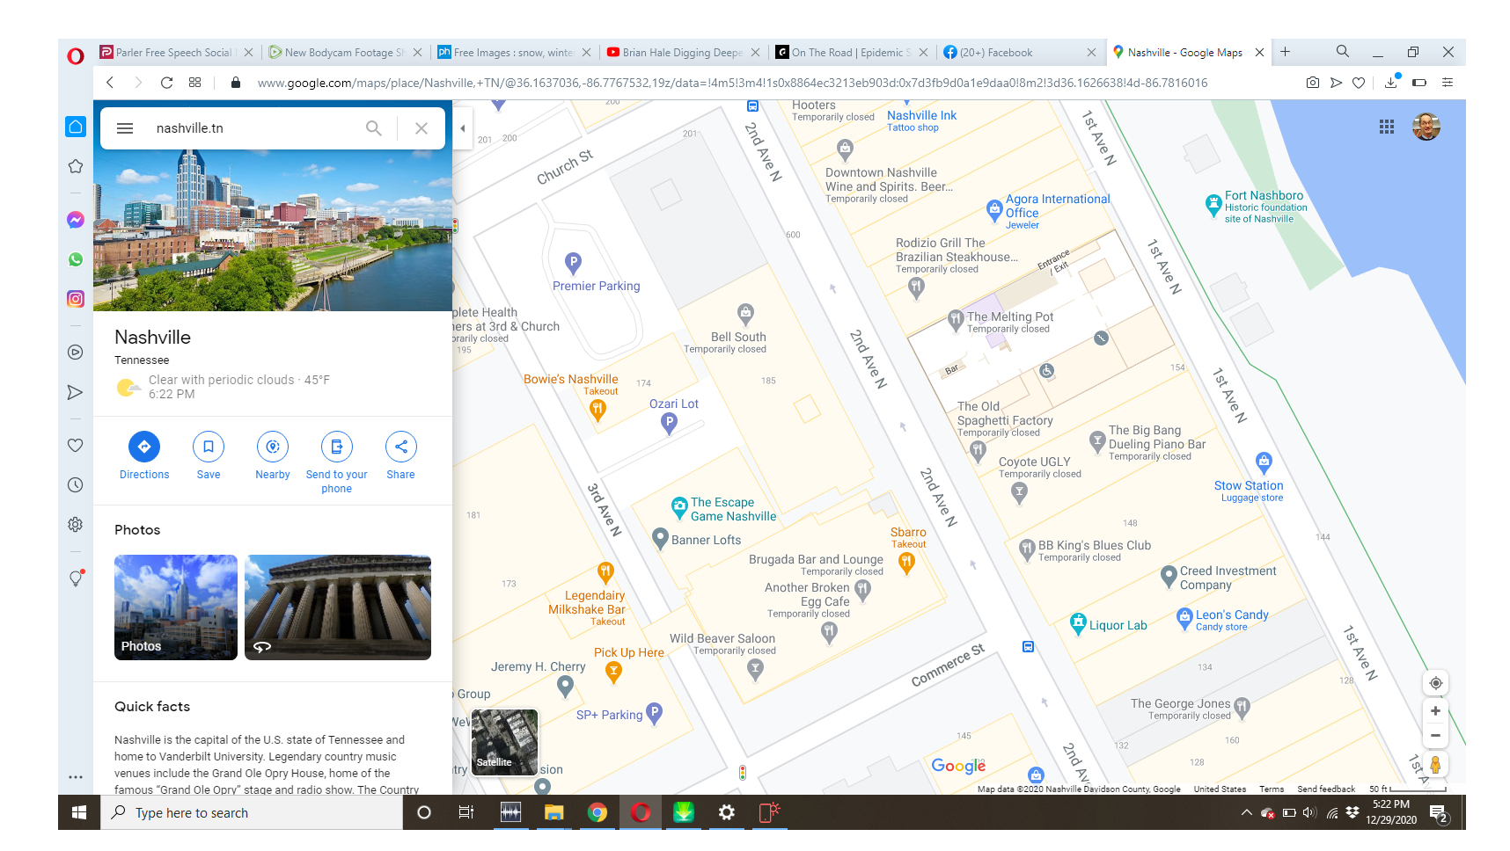
Task: Open Messenger in Opera sidebar
Action: 76,220
